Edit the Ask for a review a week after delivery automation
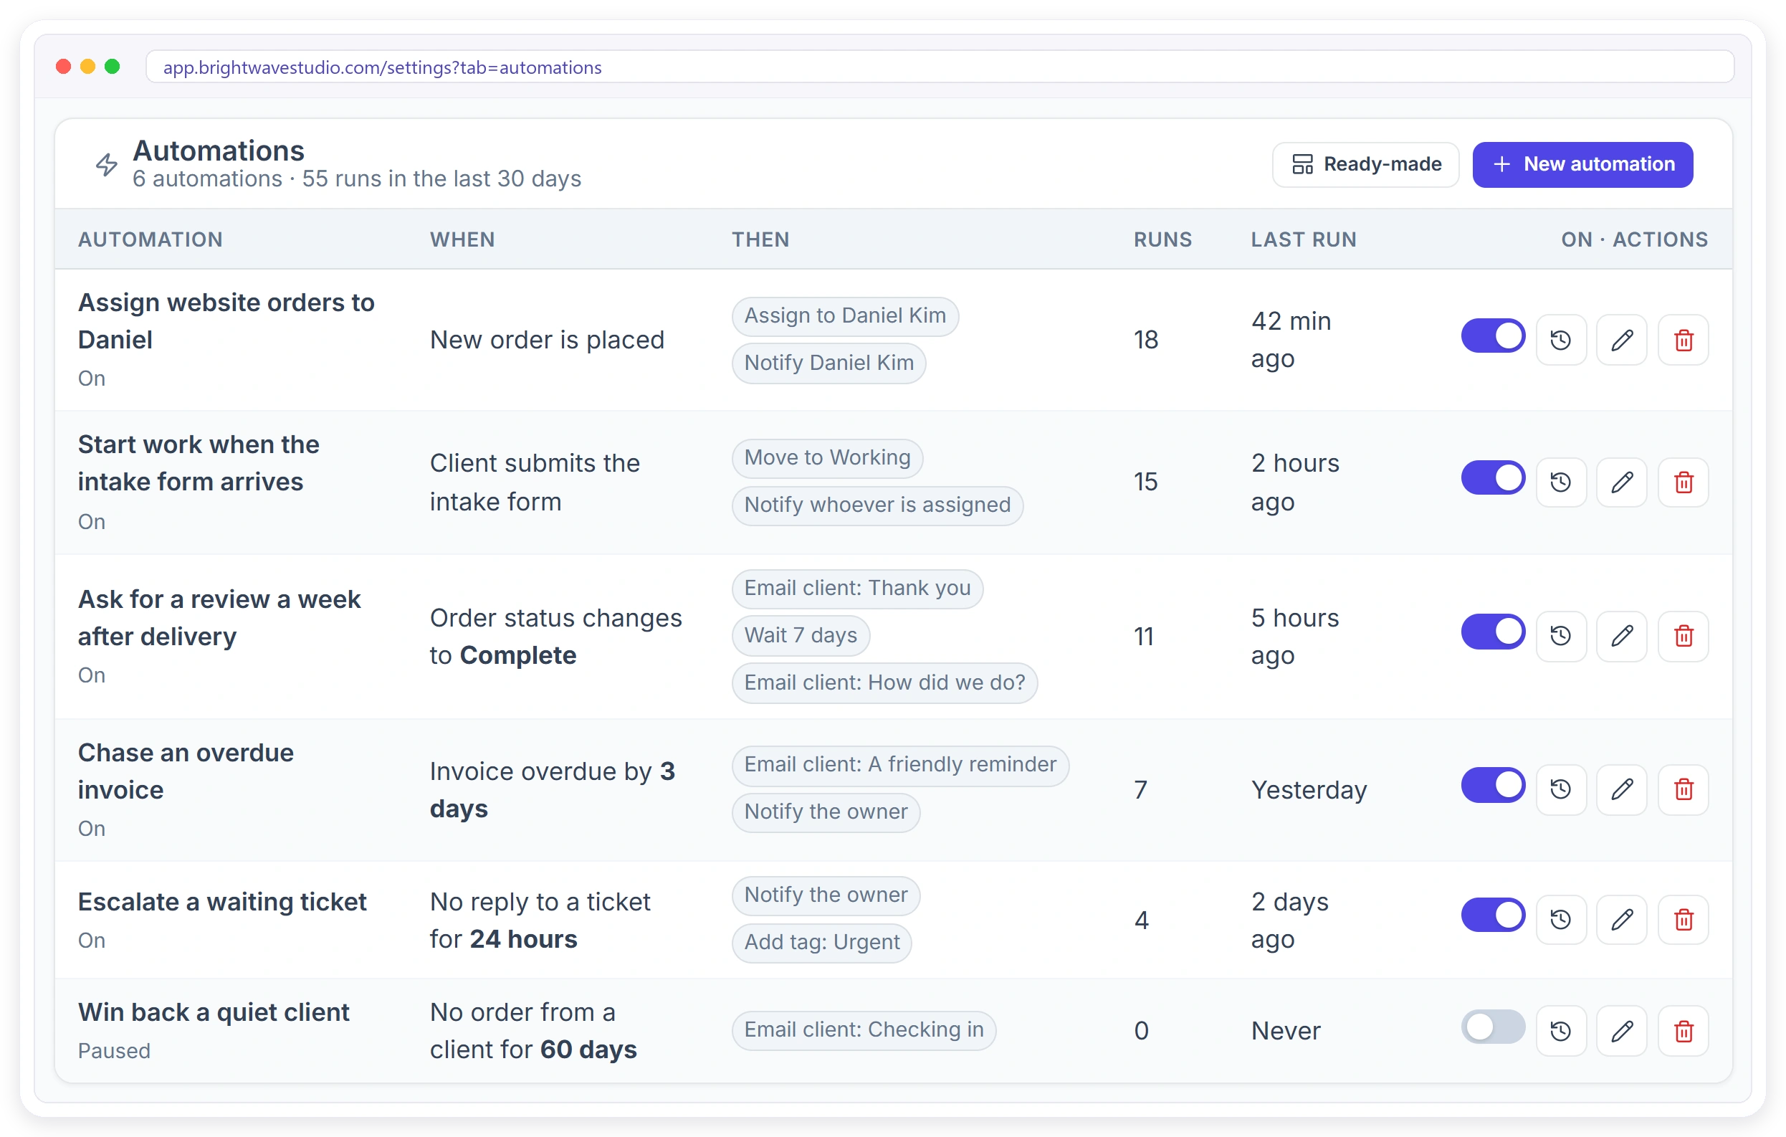Image resolution: width=1786 pixels, height=1137 pixels. tap(1621, 636)
